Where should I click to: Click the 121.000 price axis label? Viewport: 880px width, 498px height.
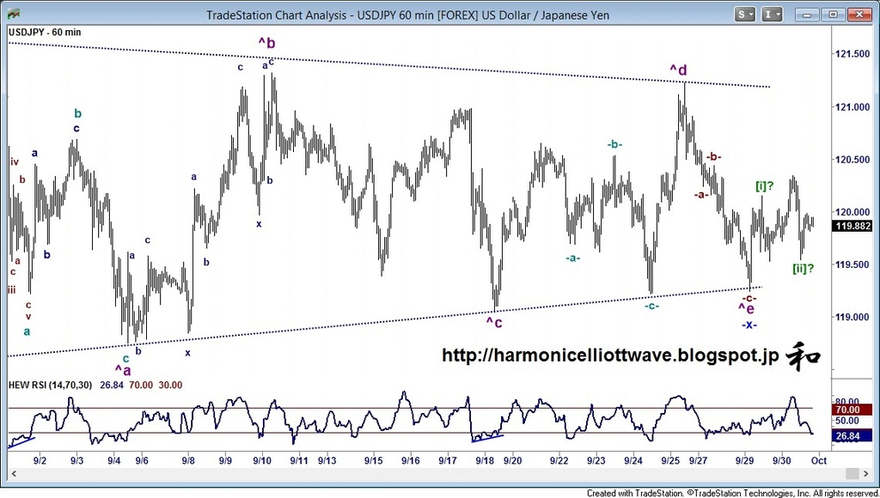852,107
